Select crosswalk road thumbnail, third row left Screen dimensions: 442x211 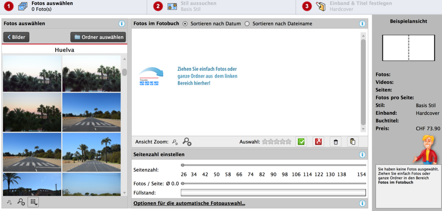click(x=32, y=152)
